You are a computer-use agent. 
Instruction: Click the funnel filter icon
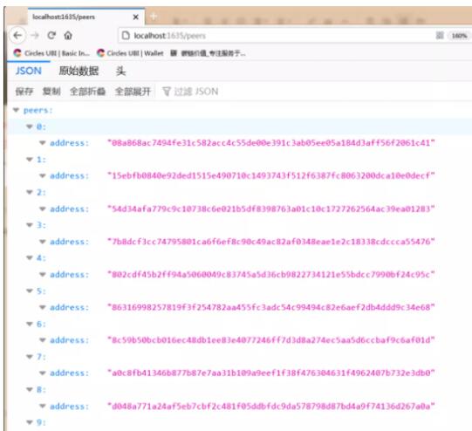tap(167, 92)
